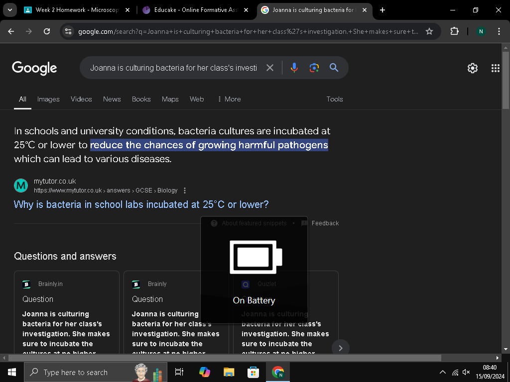Click the horizontal scrollbar right arrow
Screen dimensions: 510x382
(498, 358)
